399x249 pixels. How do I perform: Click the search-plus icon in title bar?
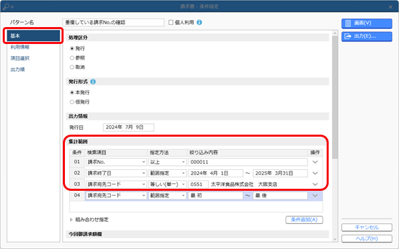pos(8,6)
